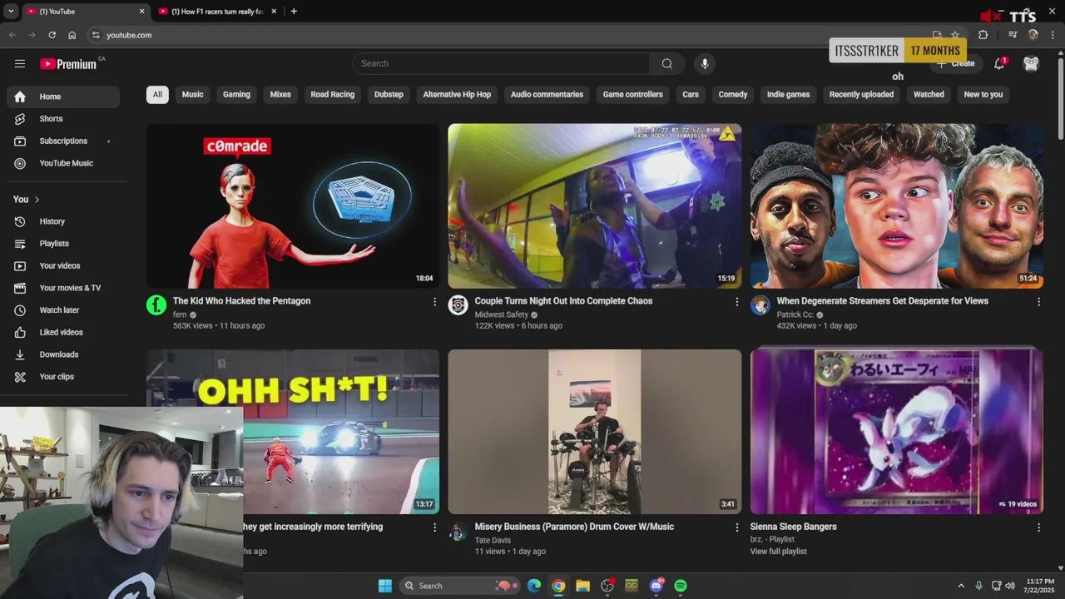Select New to you chip
The width and height of the screenshot is (1065, 599).
pos(983,95)
